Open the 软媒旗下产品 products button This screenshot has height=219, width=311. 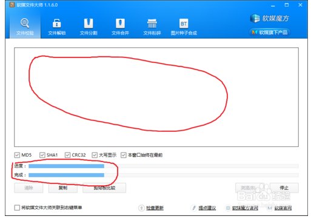(270, 32)
